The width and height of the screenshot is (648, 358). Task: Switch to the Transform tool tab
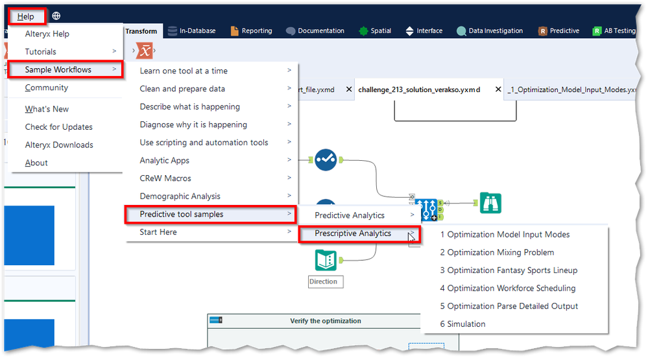[x=141, y=31]
